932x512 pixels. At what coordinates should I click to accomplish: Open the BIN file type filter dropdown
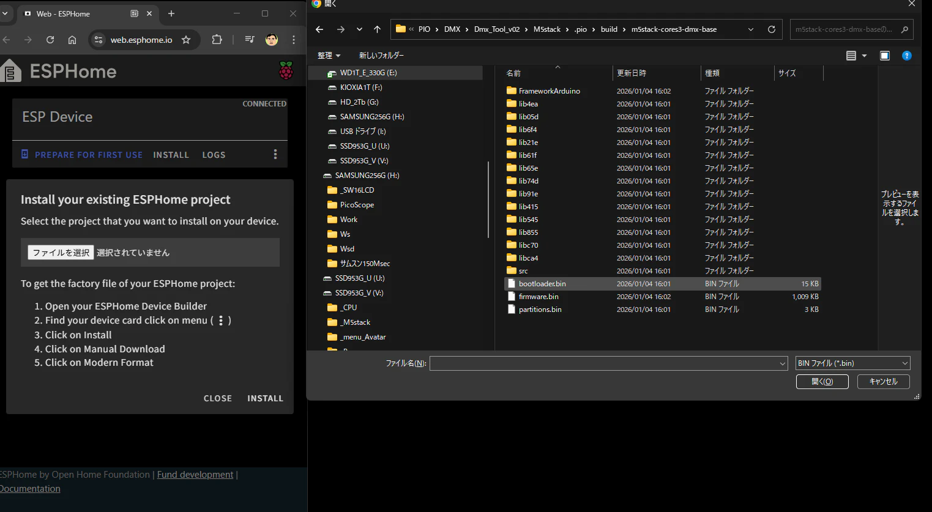[852, 363]
